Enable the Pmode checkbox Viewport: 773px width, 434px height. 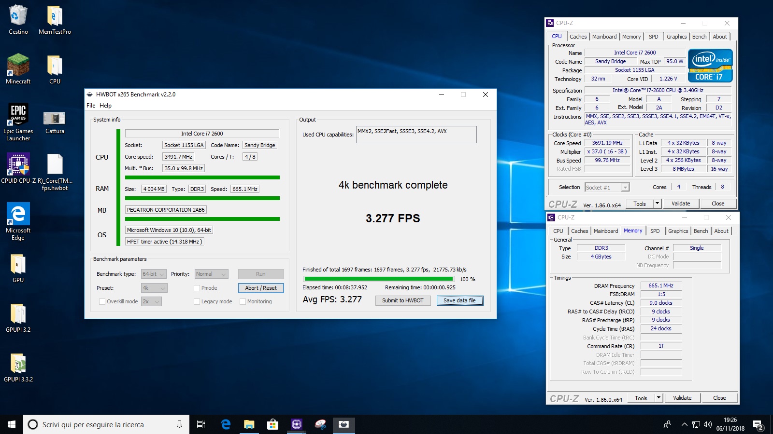click(197, 288)
